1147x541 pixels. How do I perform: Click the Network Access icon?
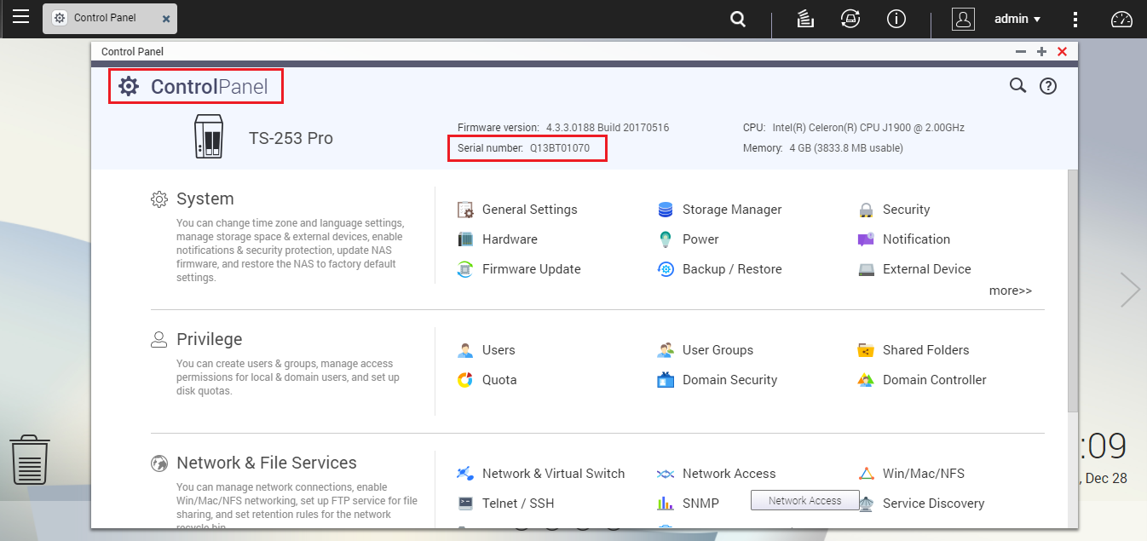pyautogui.click(x=666, y=474)
